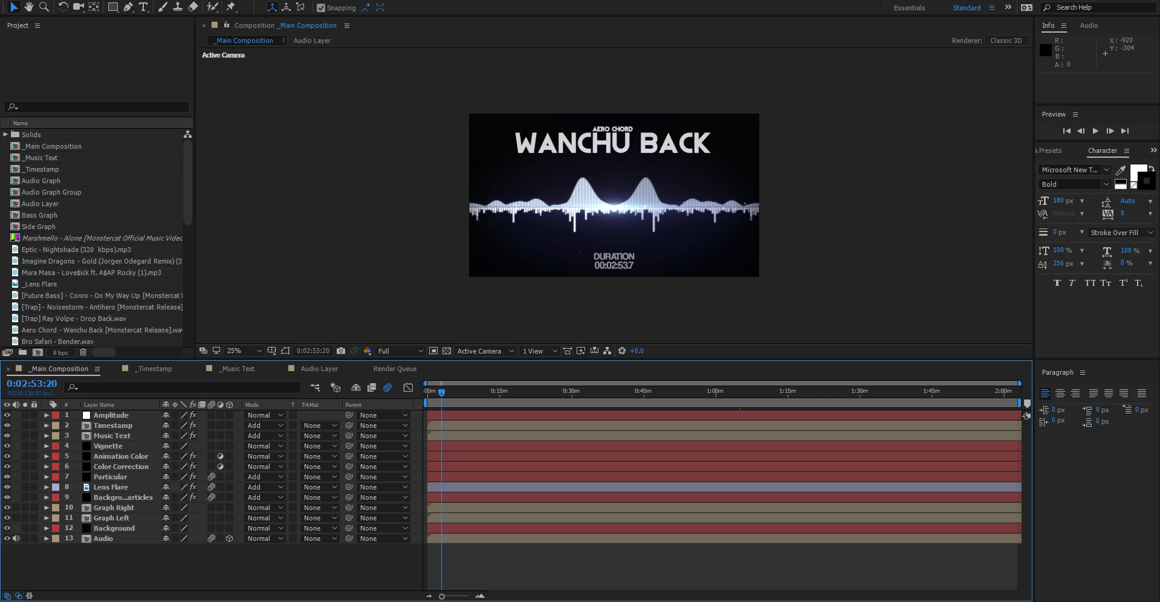Click the 0:02:53:20 timeline timecode
This screenshot has width=1160, height=602.
pos(31,383)
